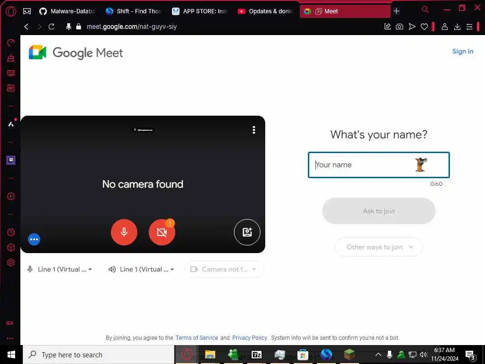Expand the microphone Line 1 dropdown
Screen dimensions: 485x364
[60, 269]
